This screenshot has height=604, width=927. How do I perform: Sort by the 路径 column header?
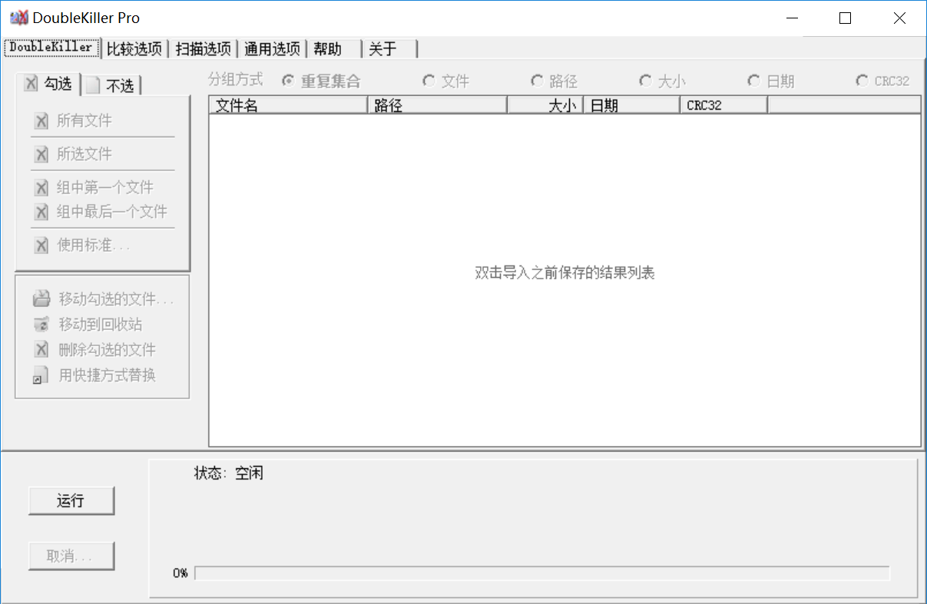click(x=438, y=105)
